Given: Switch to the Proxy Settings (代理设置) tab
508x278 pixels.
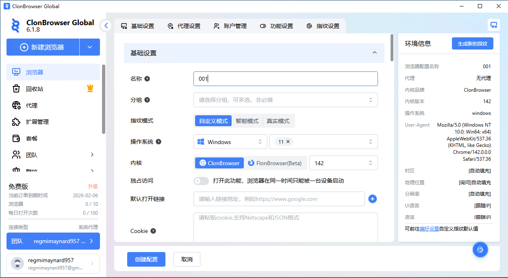Looking at the screenshot, I should (x=184, y=26).
